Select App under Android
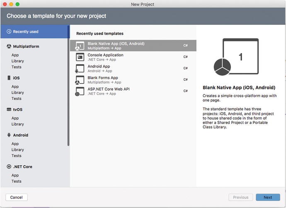Image resolution: width=286 pixels, height=208 pixels. 15,144
